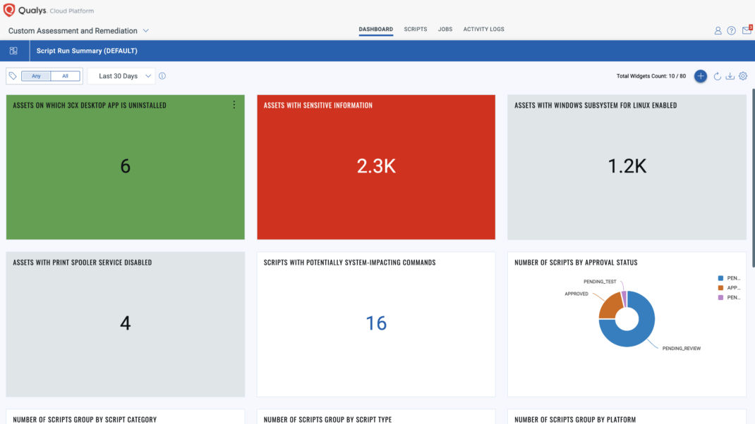
Task: Open dashboard settings with the gear icon
Action: 743,76
